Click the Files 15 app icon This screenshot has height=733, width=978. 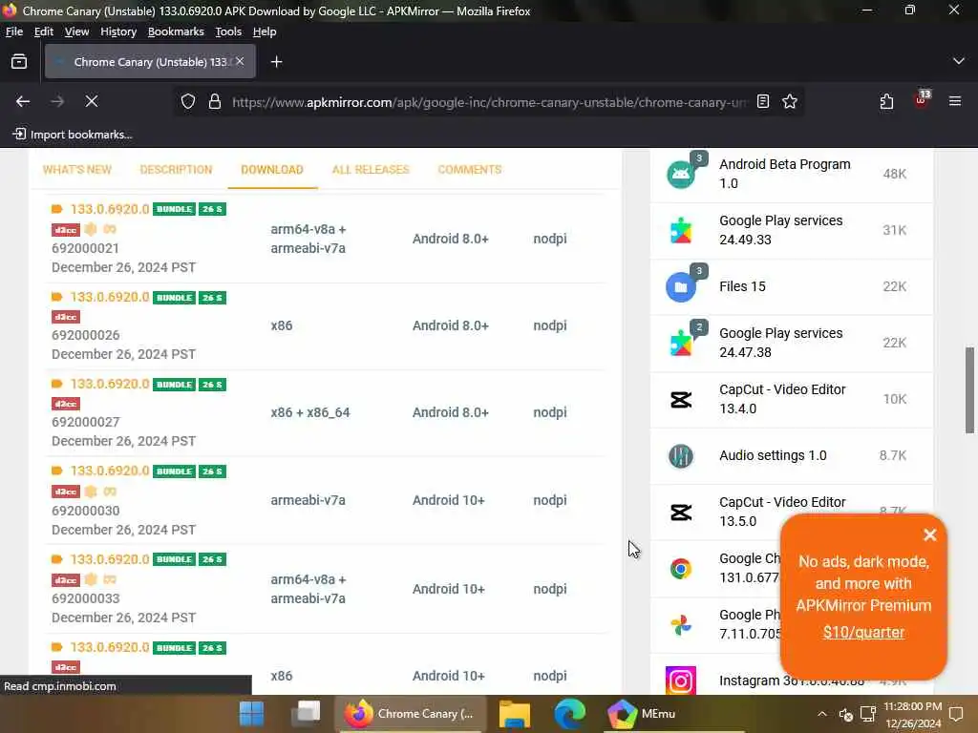680,286
